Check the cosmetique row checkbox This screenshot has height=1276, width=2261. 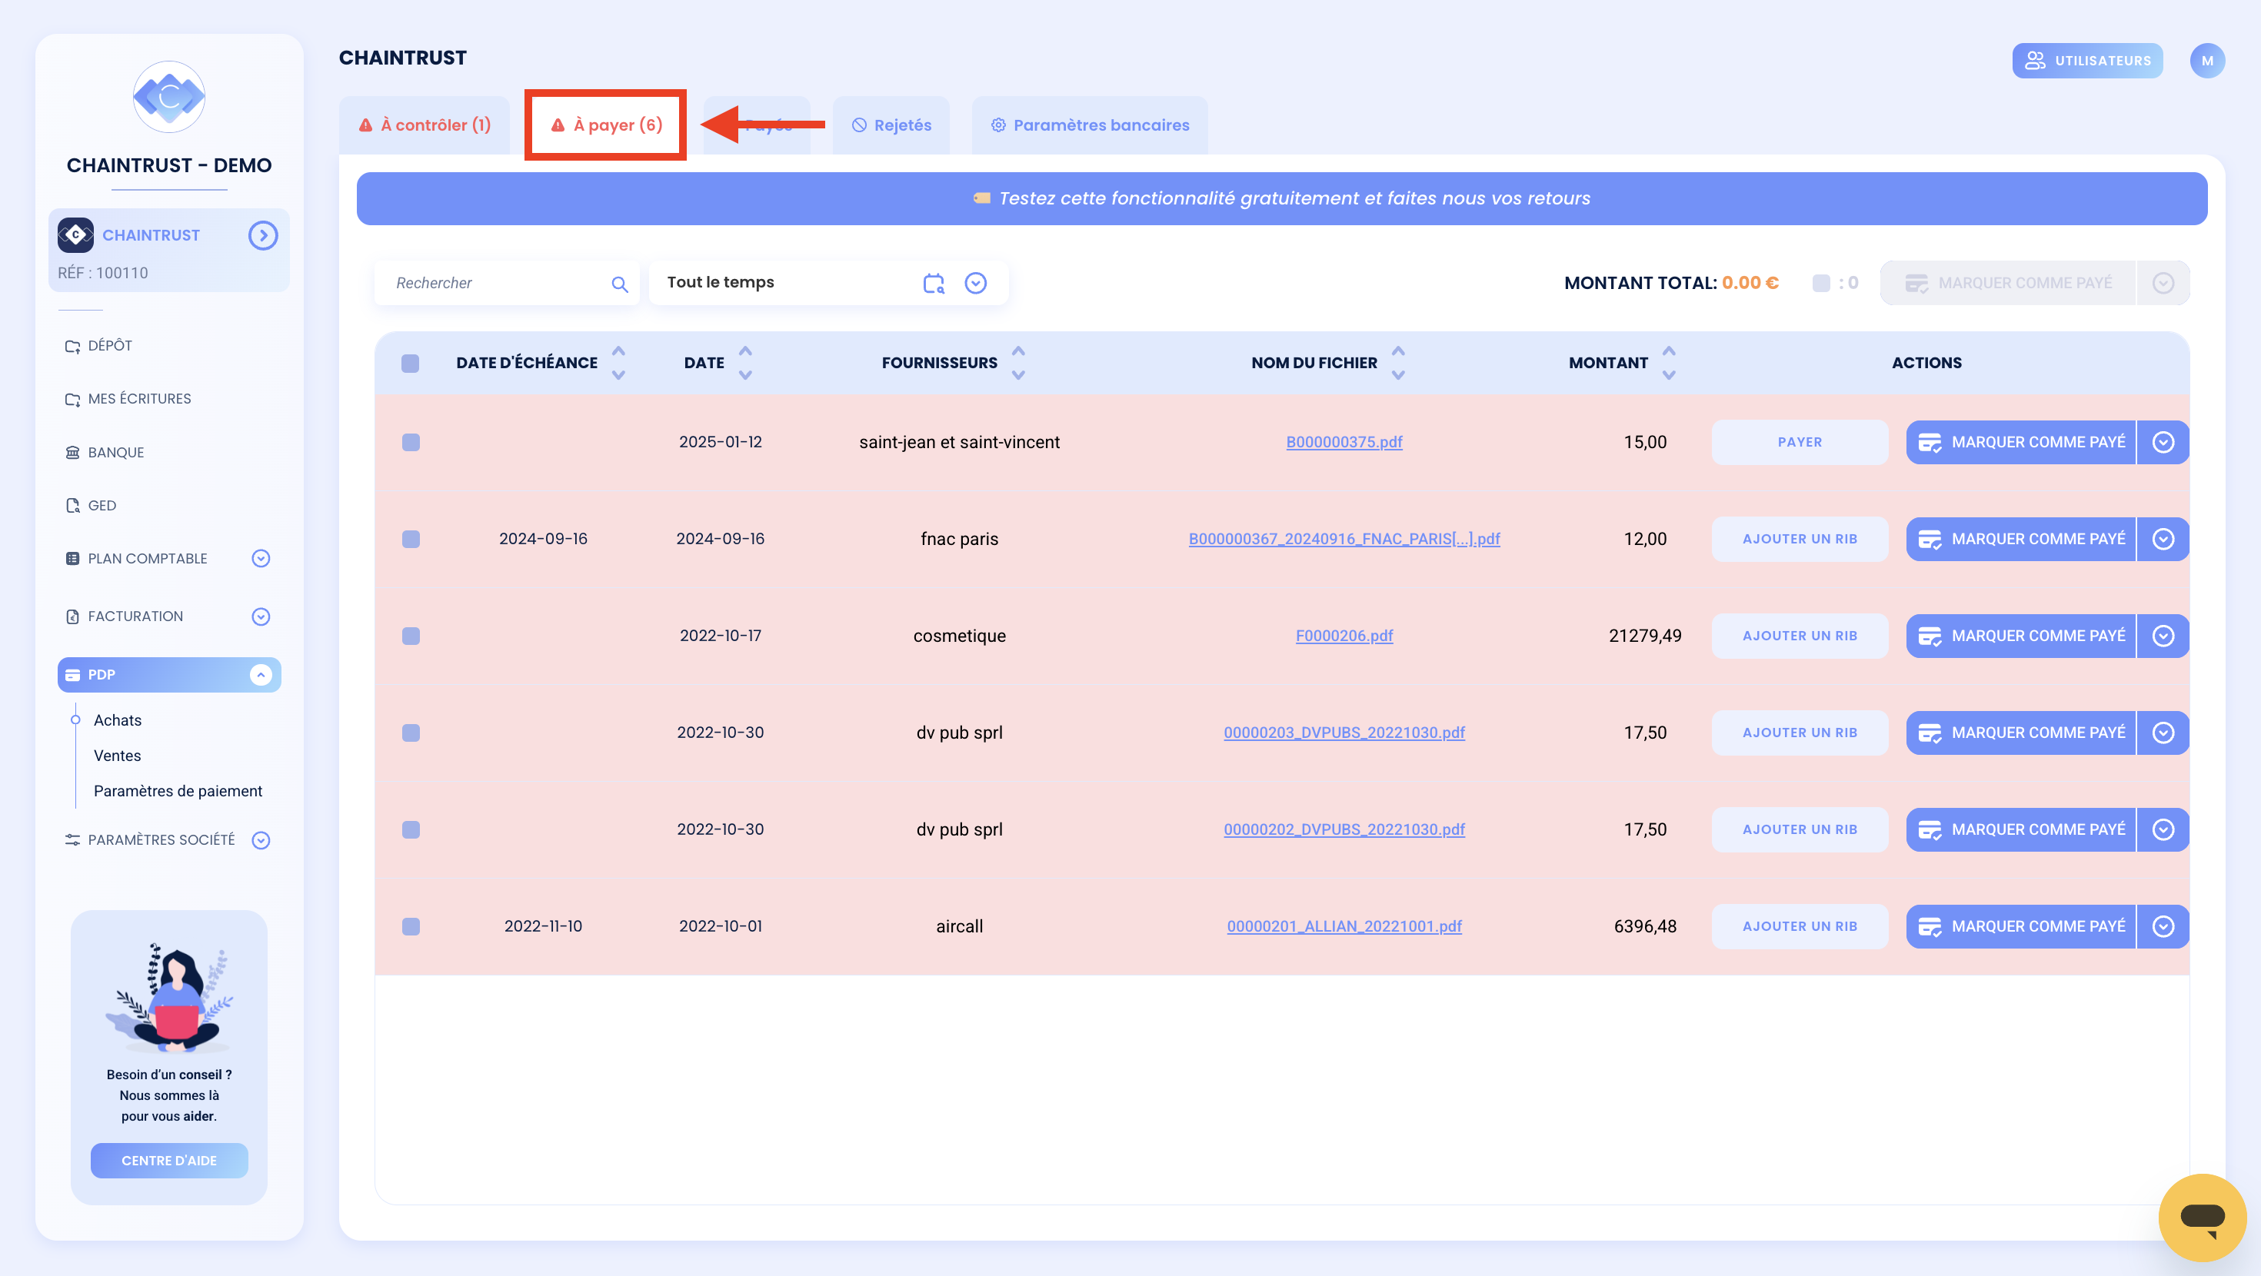point(411,636)
